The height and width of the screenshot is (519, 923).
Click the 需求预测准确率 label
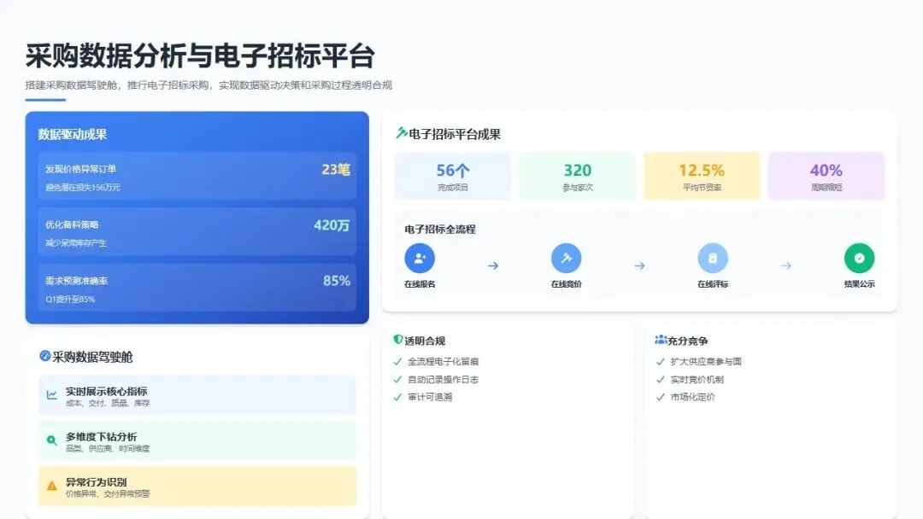[77, 281]
